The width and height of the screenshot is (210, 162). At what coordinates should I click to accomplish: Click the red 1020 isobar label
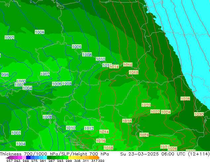coord(146,105)
